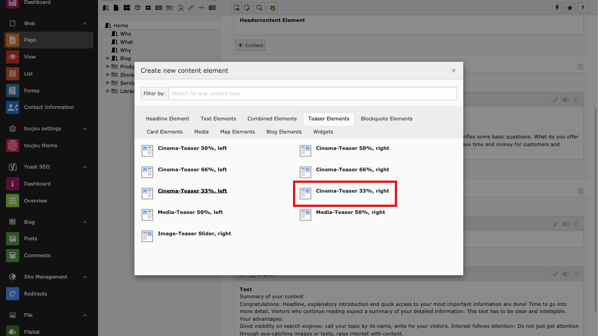
Task: Open Blog Posts module
Action: [30, 239]
